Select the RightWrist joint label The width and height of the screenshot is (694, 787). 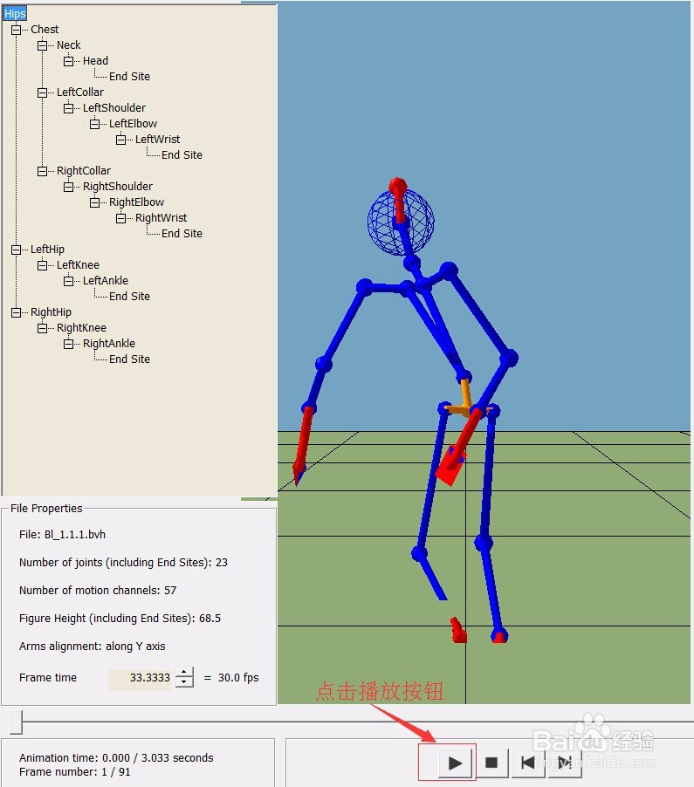[161, 218]
